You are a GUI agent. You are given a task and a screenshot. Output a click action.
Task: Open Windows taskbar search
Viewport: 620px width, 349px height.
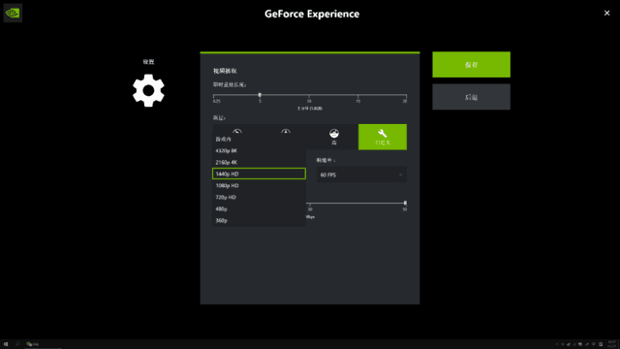tap(17, 344)
